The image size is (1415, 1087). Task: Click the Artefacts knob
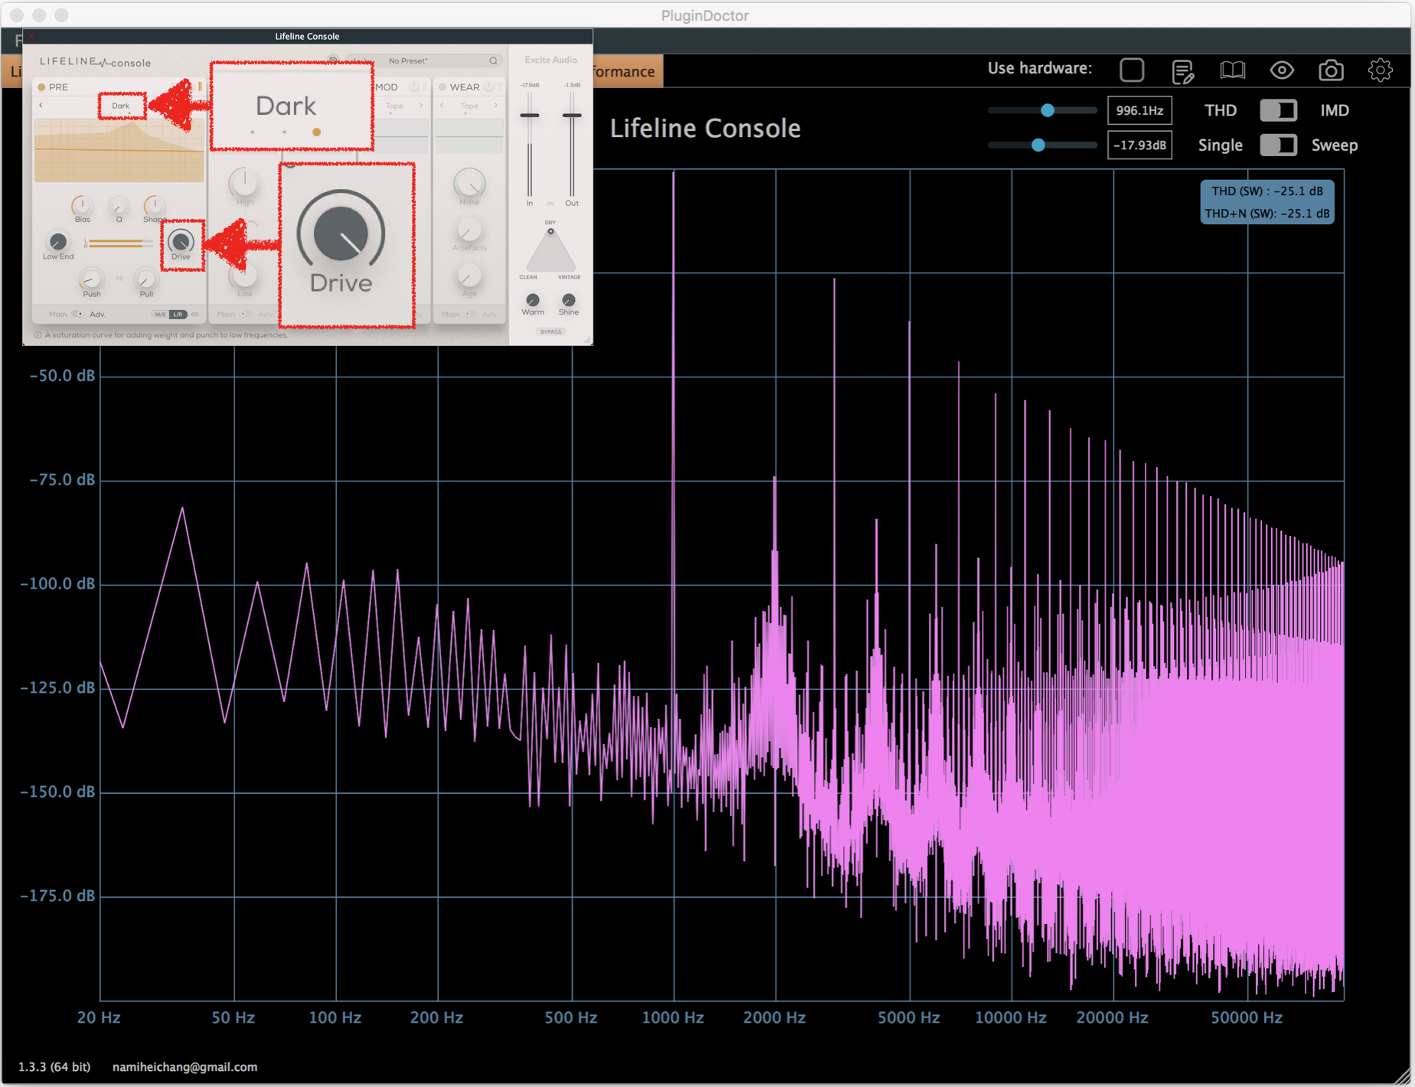pyautogui.click(x=469, y=230)
